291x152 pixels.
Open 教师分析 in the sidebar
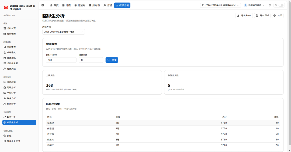[x=19, y=104]
